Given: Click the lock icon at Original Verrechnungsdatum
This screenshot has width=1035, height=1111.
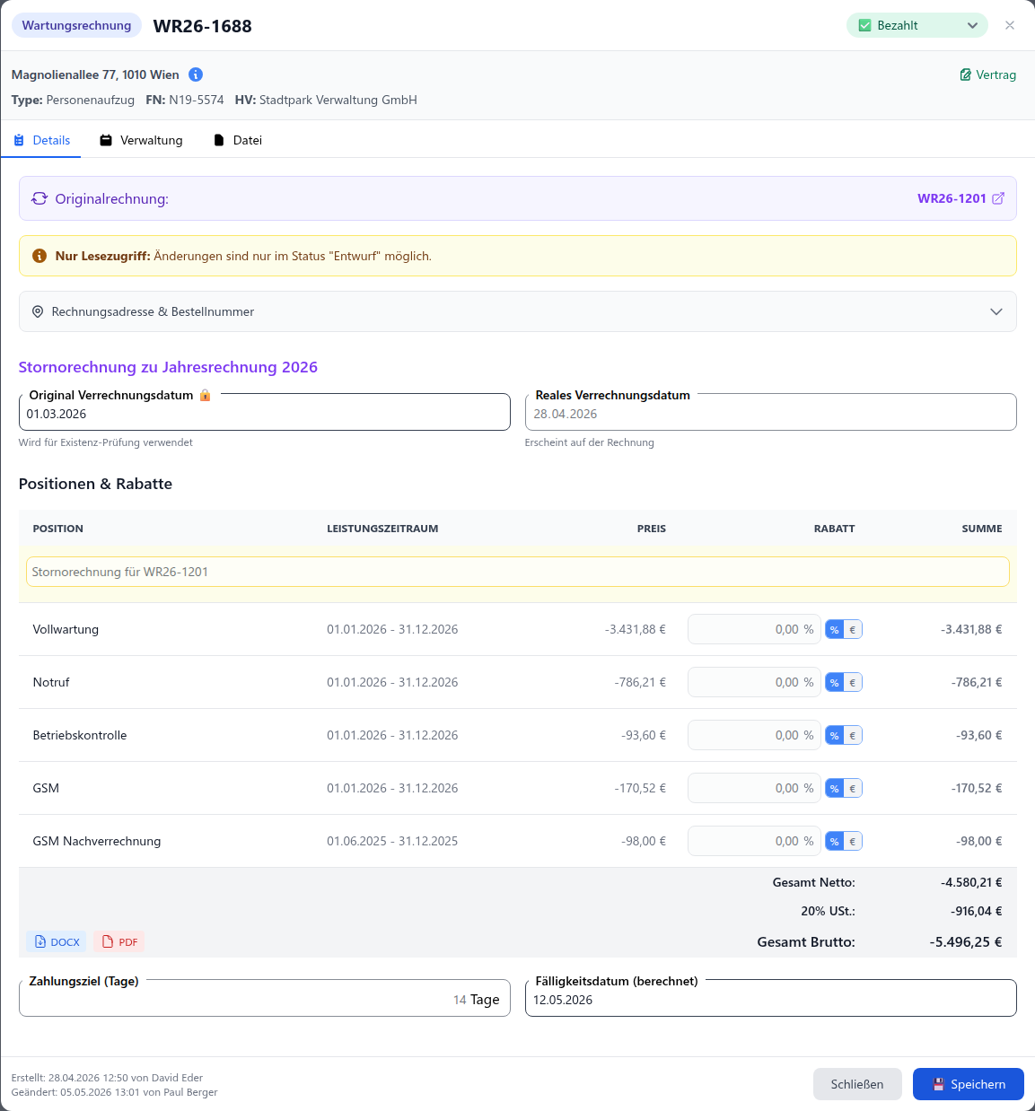Looking at the screenshot, I should [205, 395].
